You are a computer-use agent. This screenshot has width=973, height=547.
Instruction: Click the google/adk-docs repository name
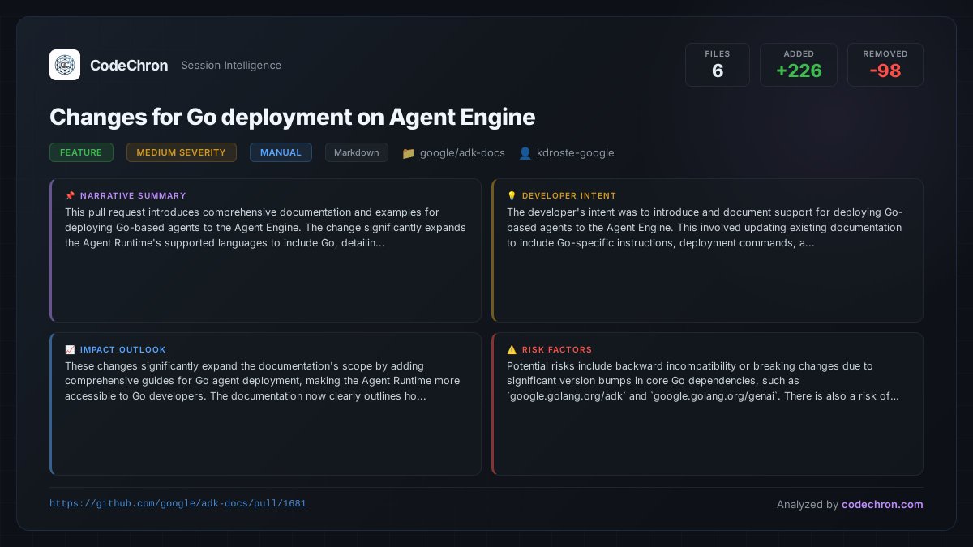[x=461, y=152]
